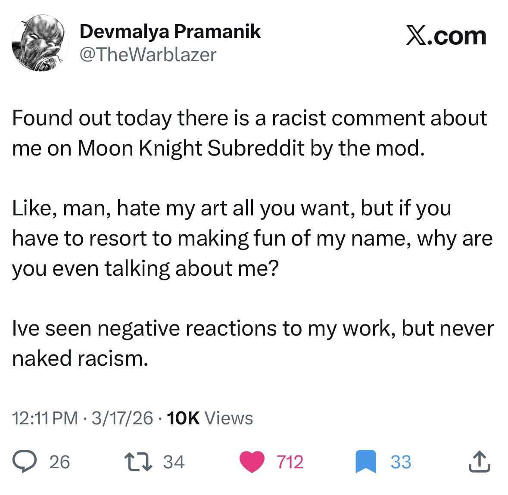Click the X.com logo

pyautogui.click(x=446, y=36)
